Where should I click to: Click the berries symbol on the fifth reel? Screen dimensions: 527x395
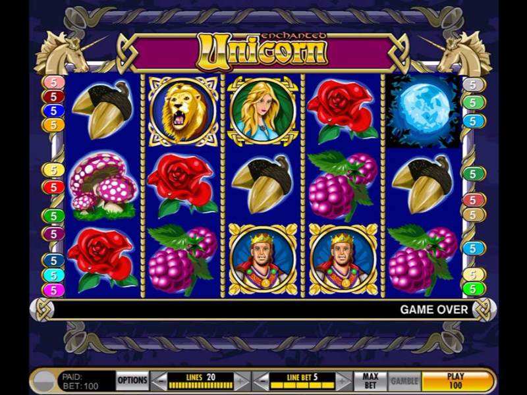click(422, 259)
